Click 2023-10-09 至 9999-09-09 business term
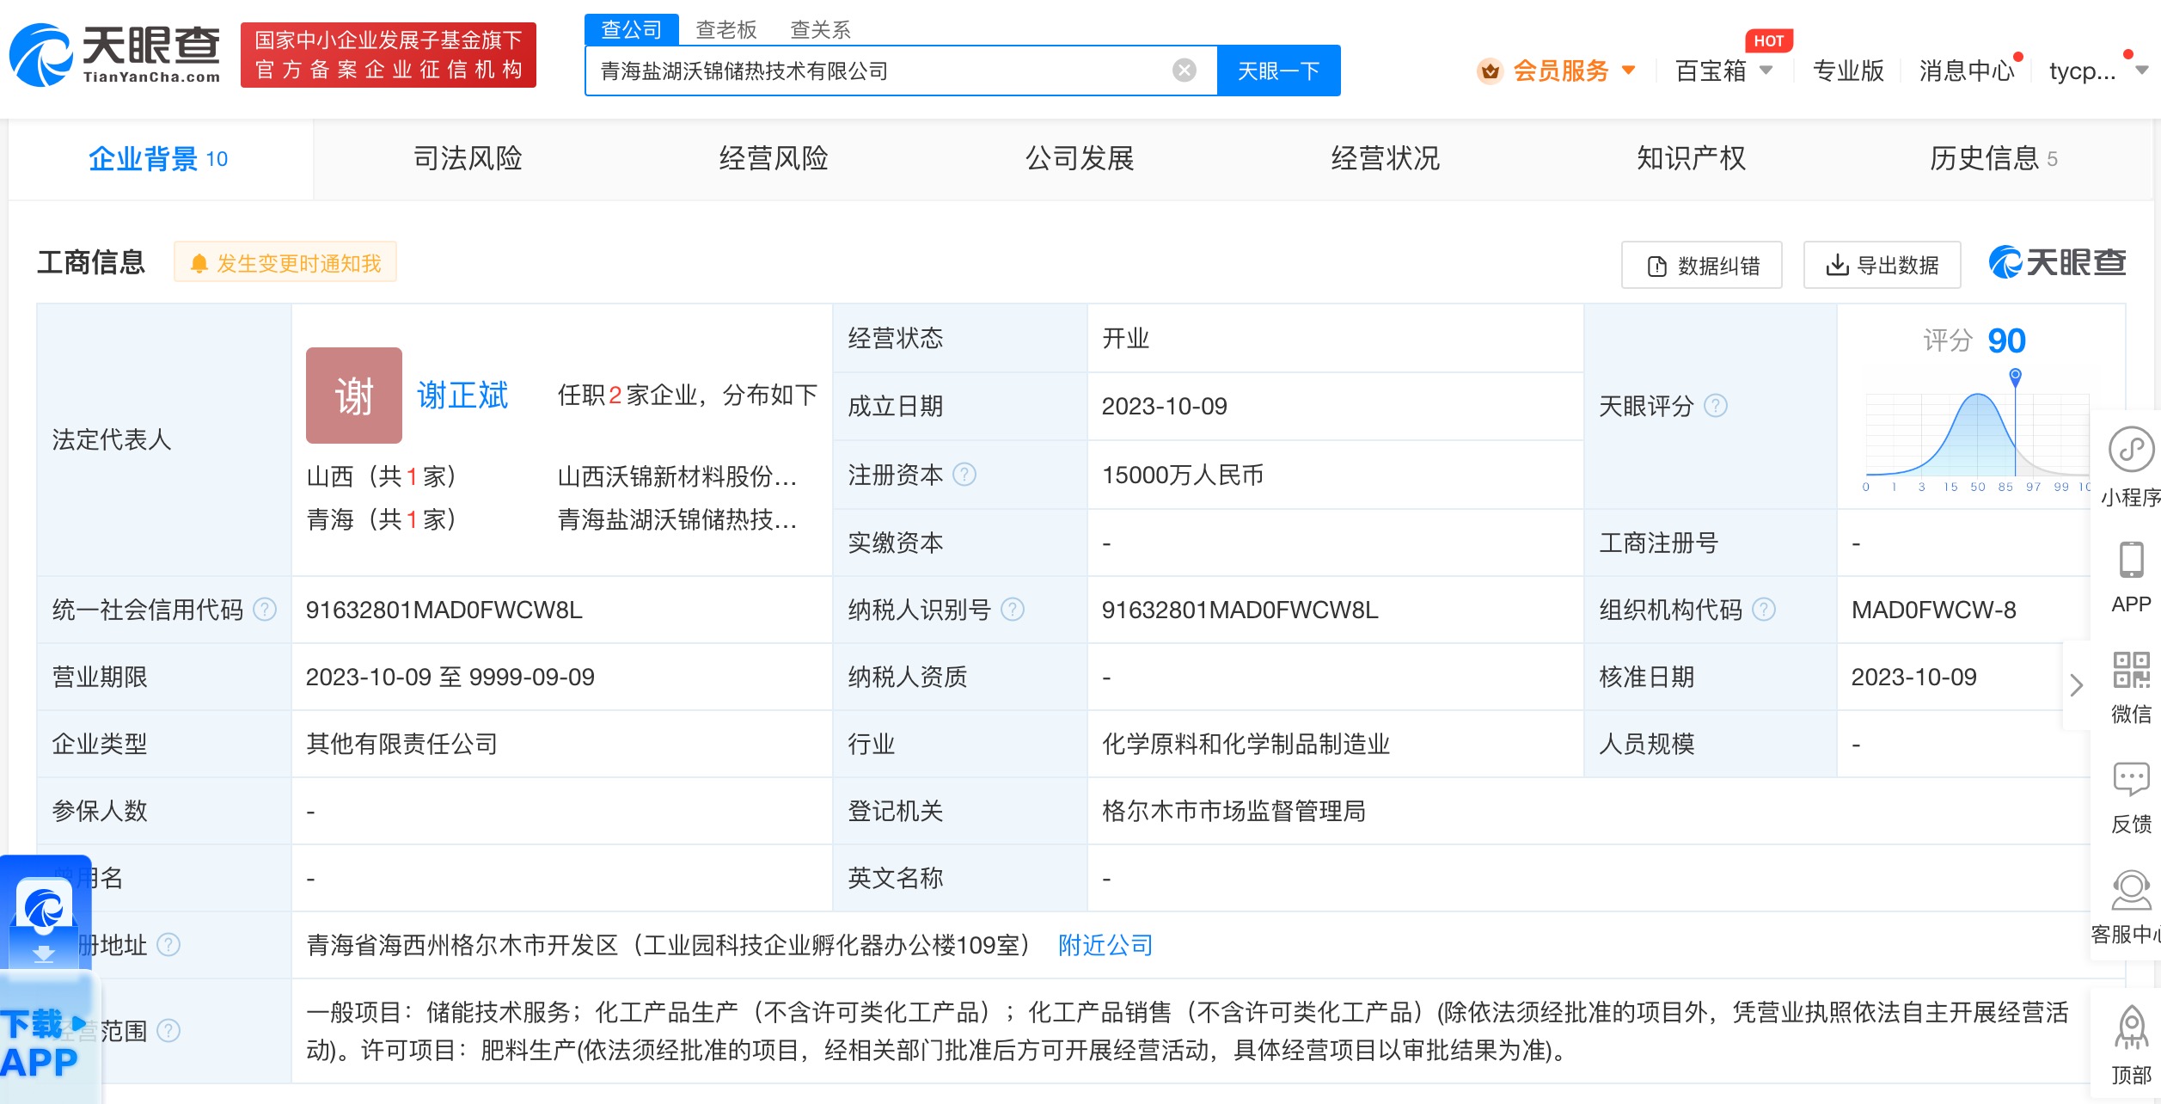Viewport: 2161px width, 1104px height. 450,677
